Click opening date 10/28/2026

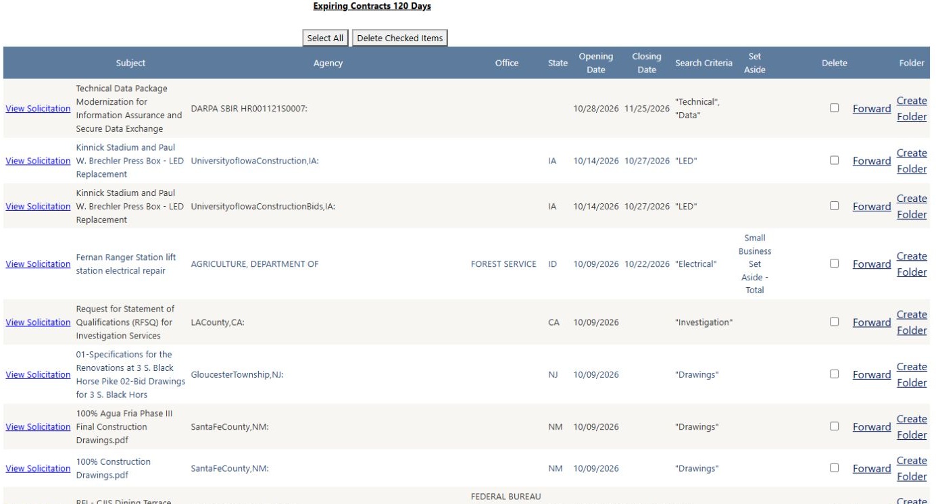pos(596,109)
